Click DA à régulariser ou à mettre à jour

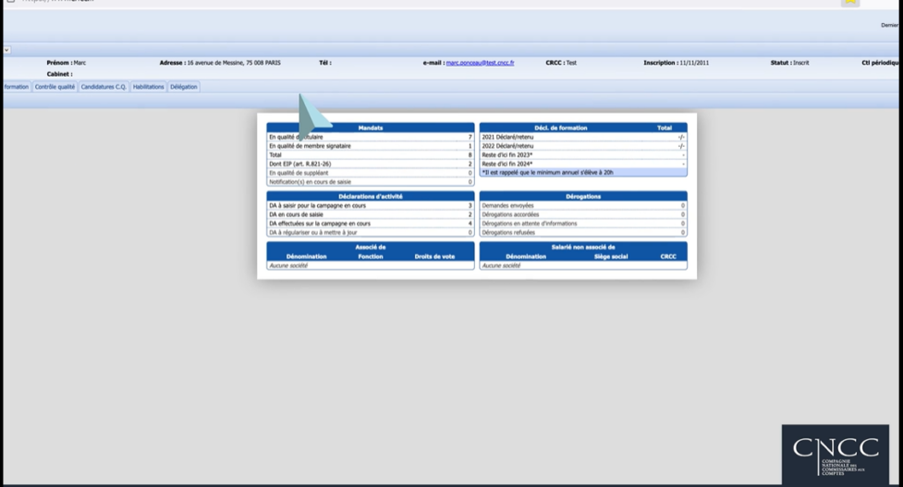point(371,233)
